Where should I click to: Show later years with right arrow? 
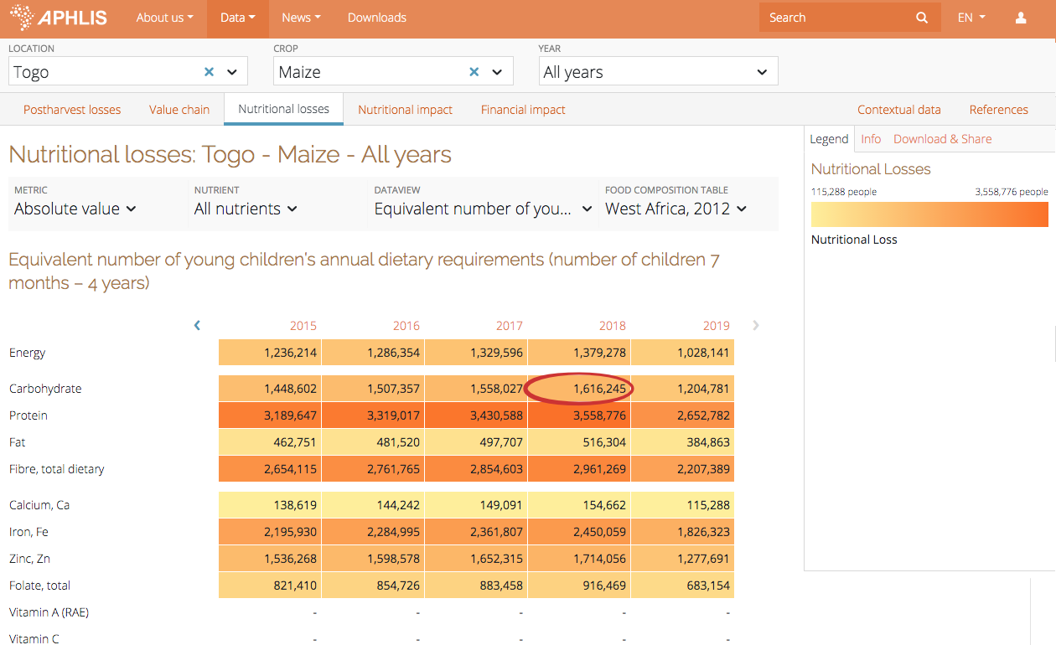[756, 325]
